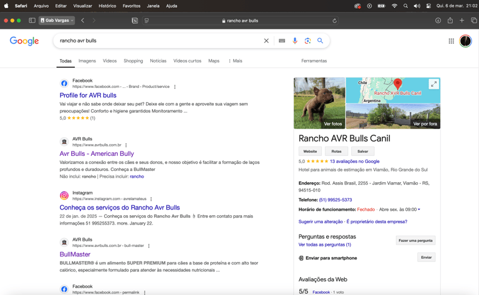The width and height of the screenshot is (479, 295).
Task: Toggle the Safari sidebar icon
Action: point(32,21)
